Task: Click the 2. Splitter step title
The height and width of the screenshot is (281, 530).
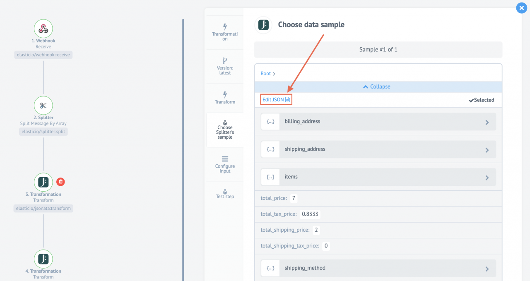Action: (x=43, y=118)
